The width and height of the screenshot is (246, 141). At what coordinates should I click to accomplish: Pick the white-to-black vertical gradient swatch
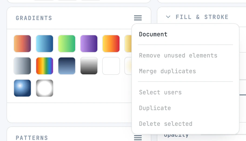pos(89,66)
